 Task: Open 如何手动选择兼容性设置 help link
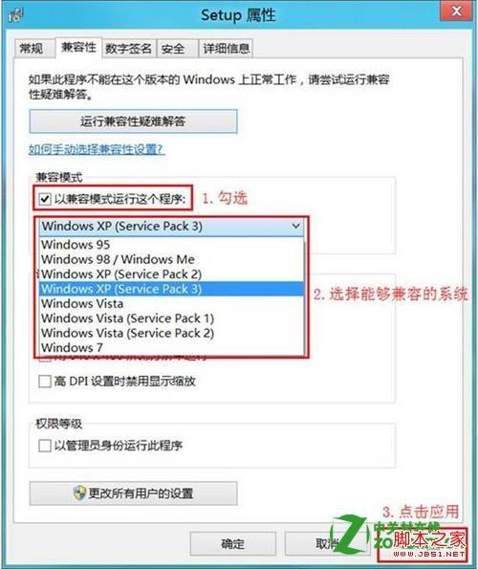[x=97, y=149]
